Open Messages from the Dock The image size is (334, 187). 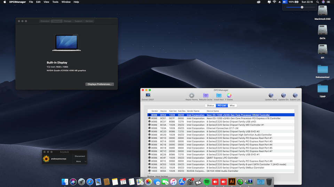point(157,182)
